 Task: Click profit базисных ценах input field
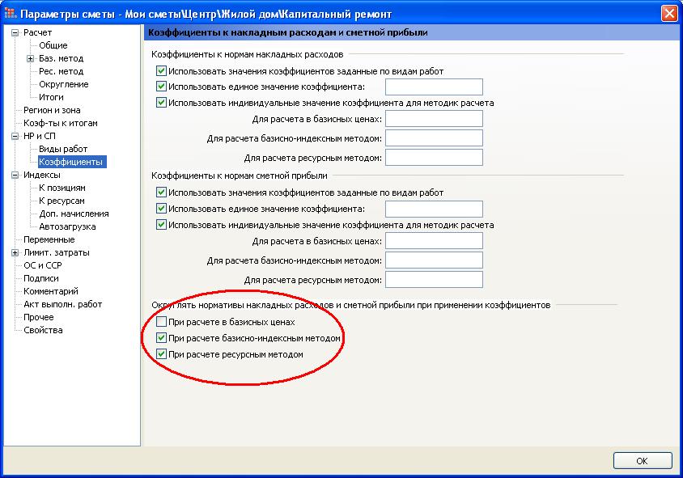[434, 241]
